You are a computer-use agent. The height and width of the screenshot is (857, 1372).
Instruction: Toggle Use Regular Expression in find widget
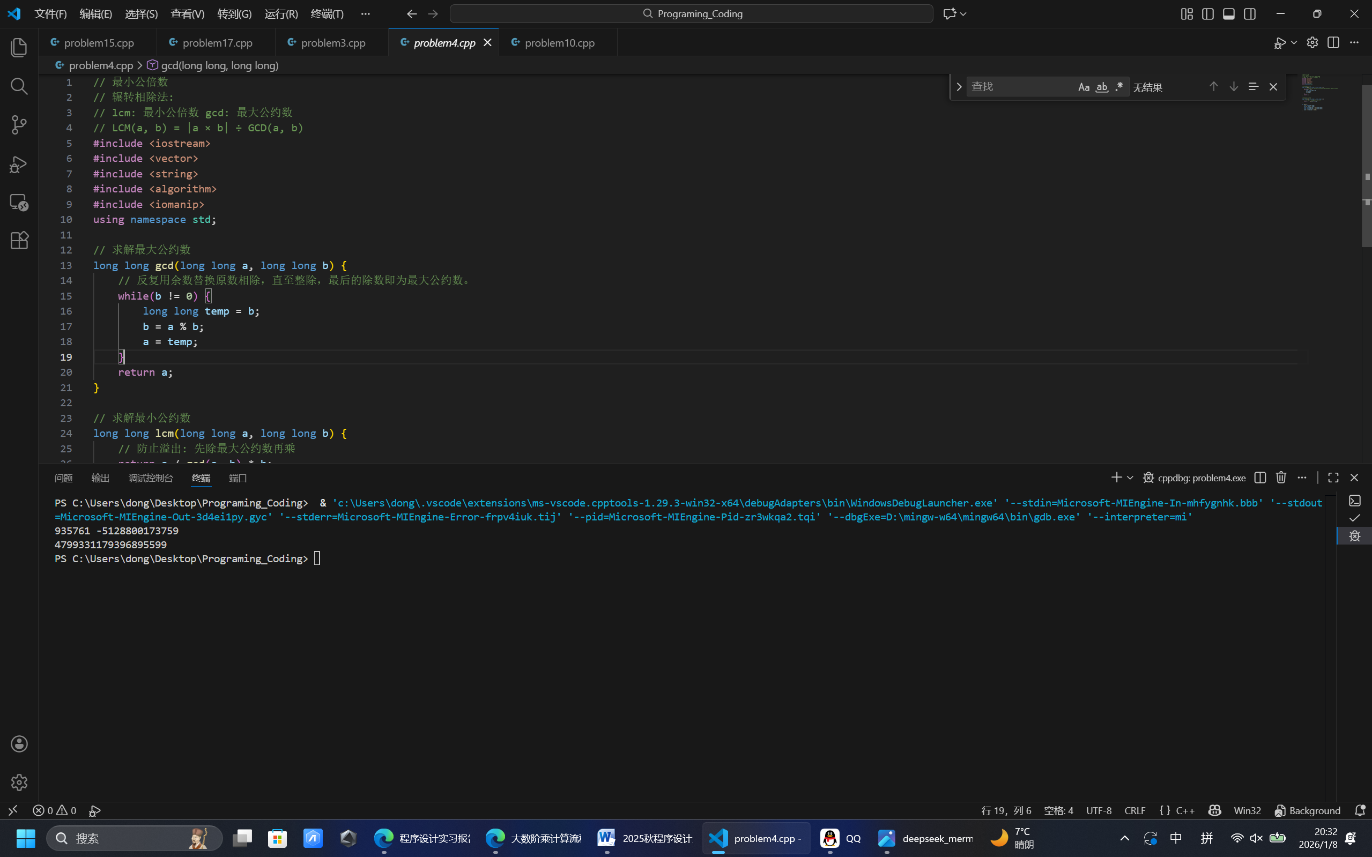tap(1118, 87)
